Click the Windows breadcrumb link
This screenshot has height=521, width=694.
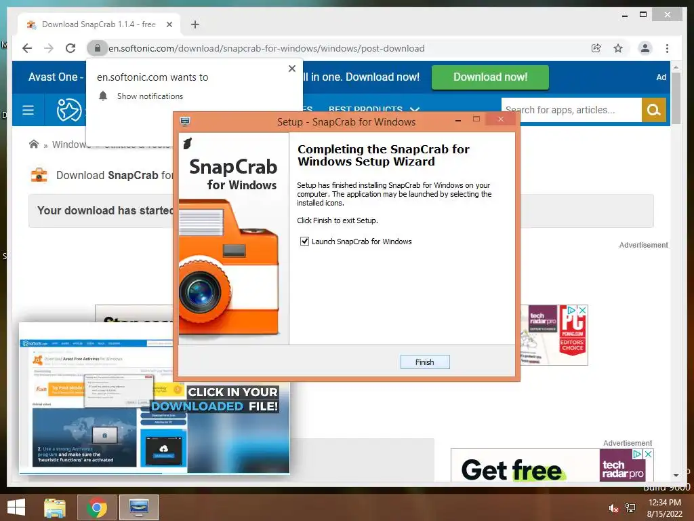[70, 144]
